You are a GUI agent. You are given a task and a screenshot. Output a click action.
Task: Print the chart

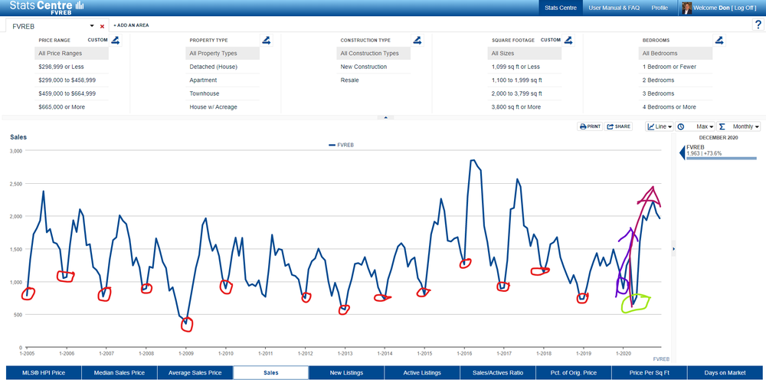click(590, 126)
